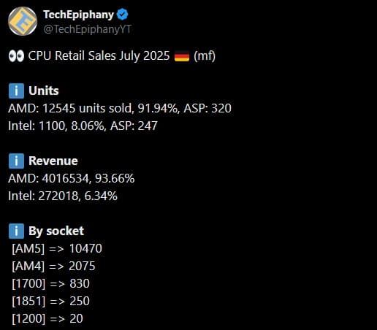Select the Revenue heading text
The height and width of the screenshot is (330, 377).
[53, 161]
